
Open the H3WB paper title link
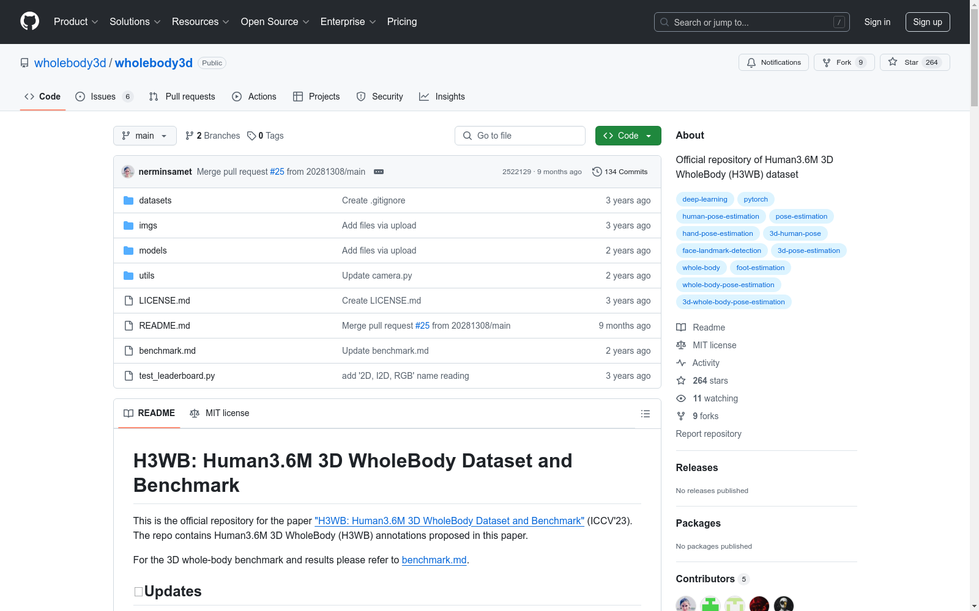point(450,521)
